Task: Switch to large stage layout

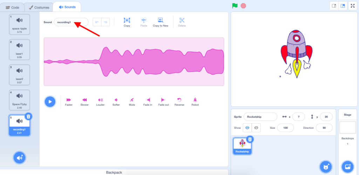Action: pos(343,6)
